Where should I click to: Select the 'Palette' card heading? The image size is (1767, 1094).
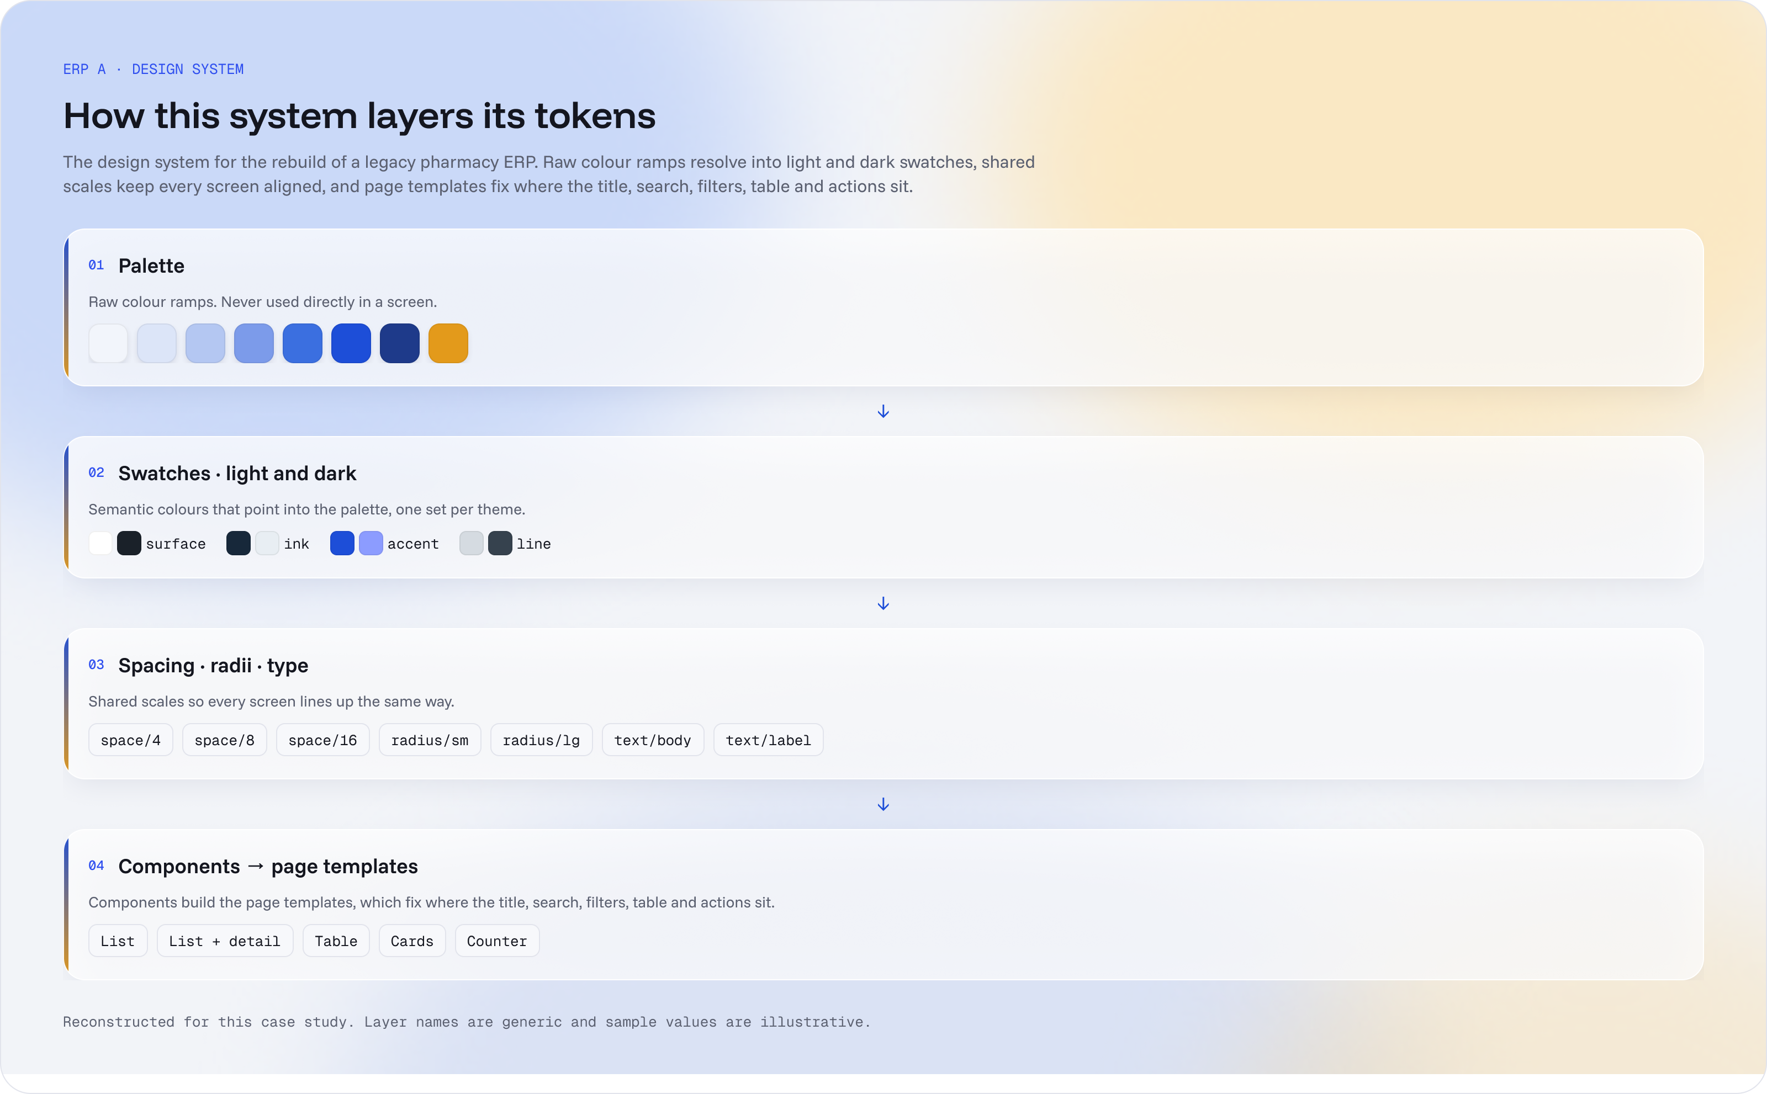pos(151,265)
